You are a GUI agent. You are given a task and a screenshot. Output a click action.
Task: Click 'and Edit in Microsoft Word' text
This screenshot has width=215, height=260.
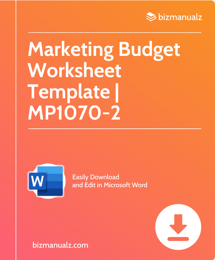[110, 185]
